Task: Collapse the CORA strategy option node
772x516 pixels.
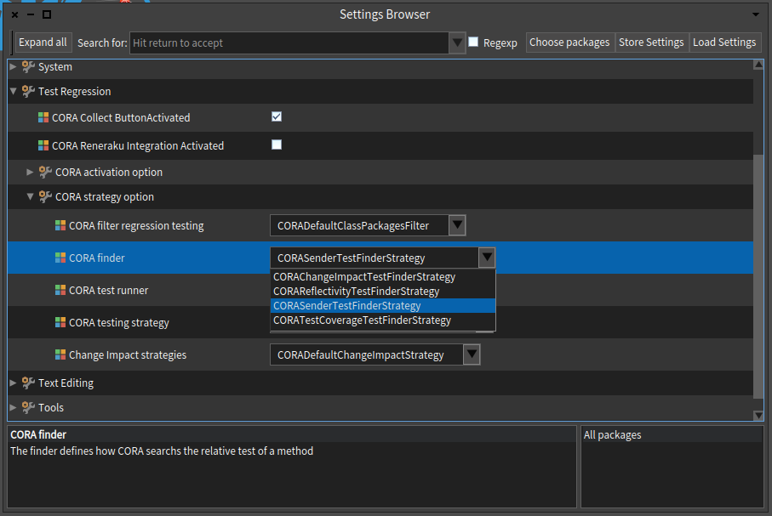Action: (30, 196)
